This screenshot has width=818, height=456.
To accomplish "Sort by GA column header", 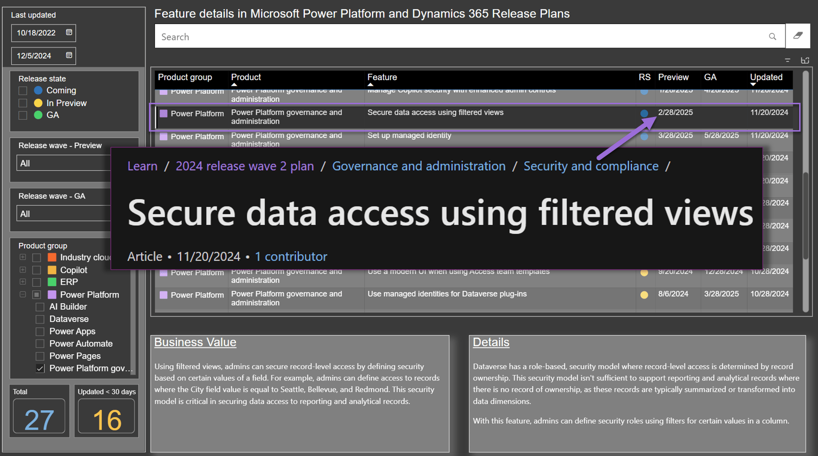I will pos(710,77).
